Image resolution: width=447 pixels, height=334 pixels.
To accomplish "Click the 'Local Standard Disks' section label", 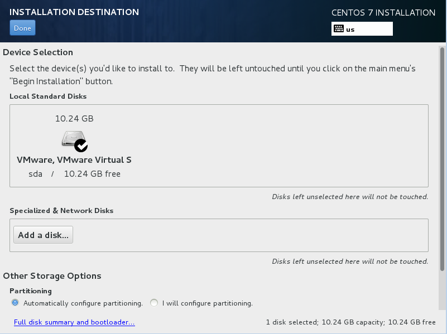I will click(47, 96).
